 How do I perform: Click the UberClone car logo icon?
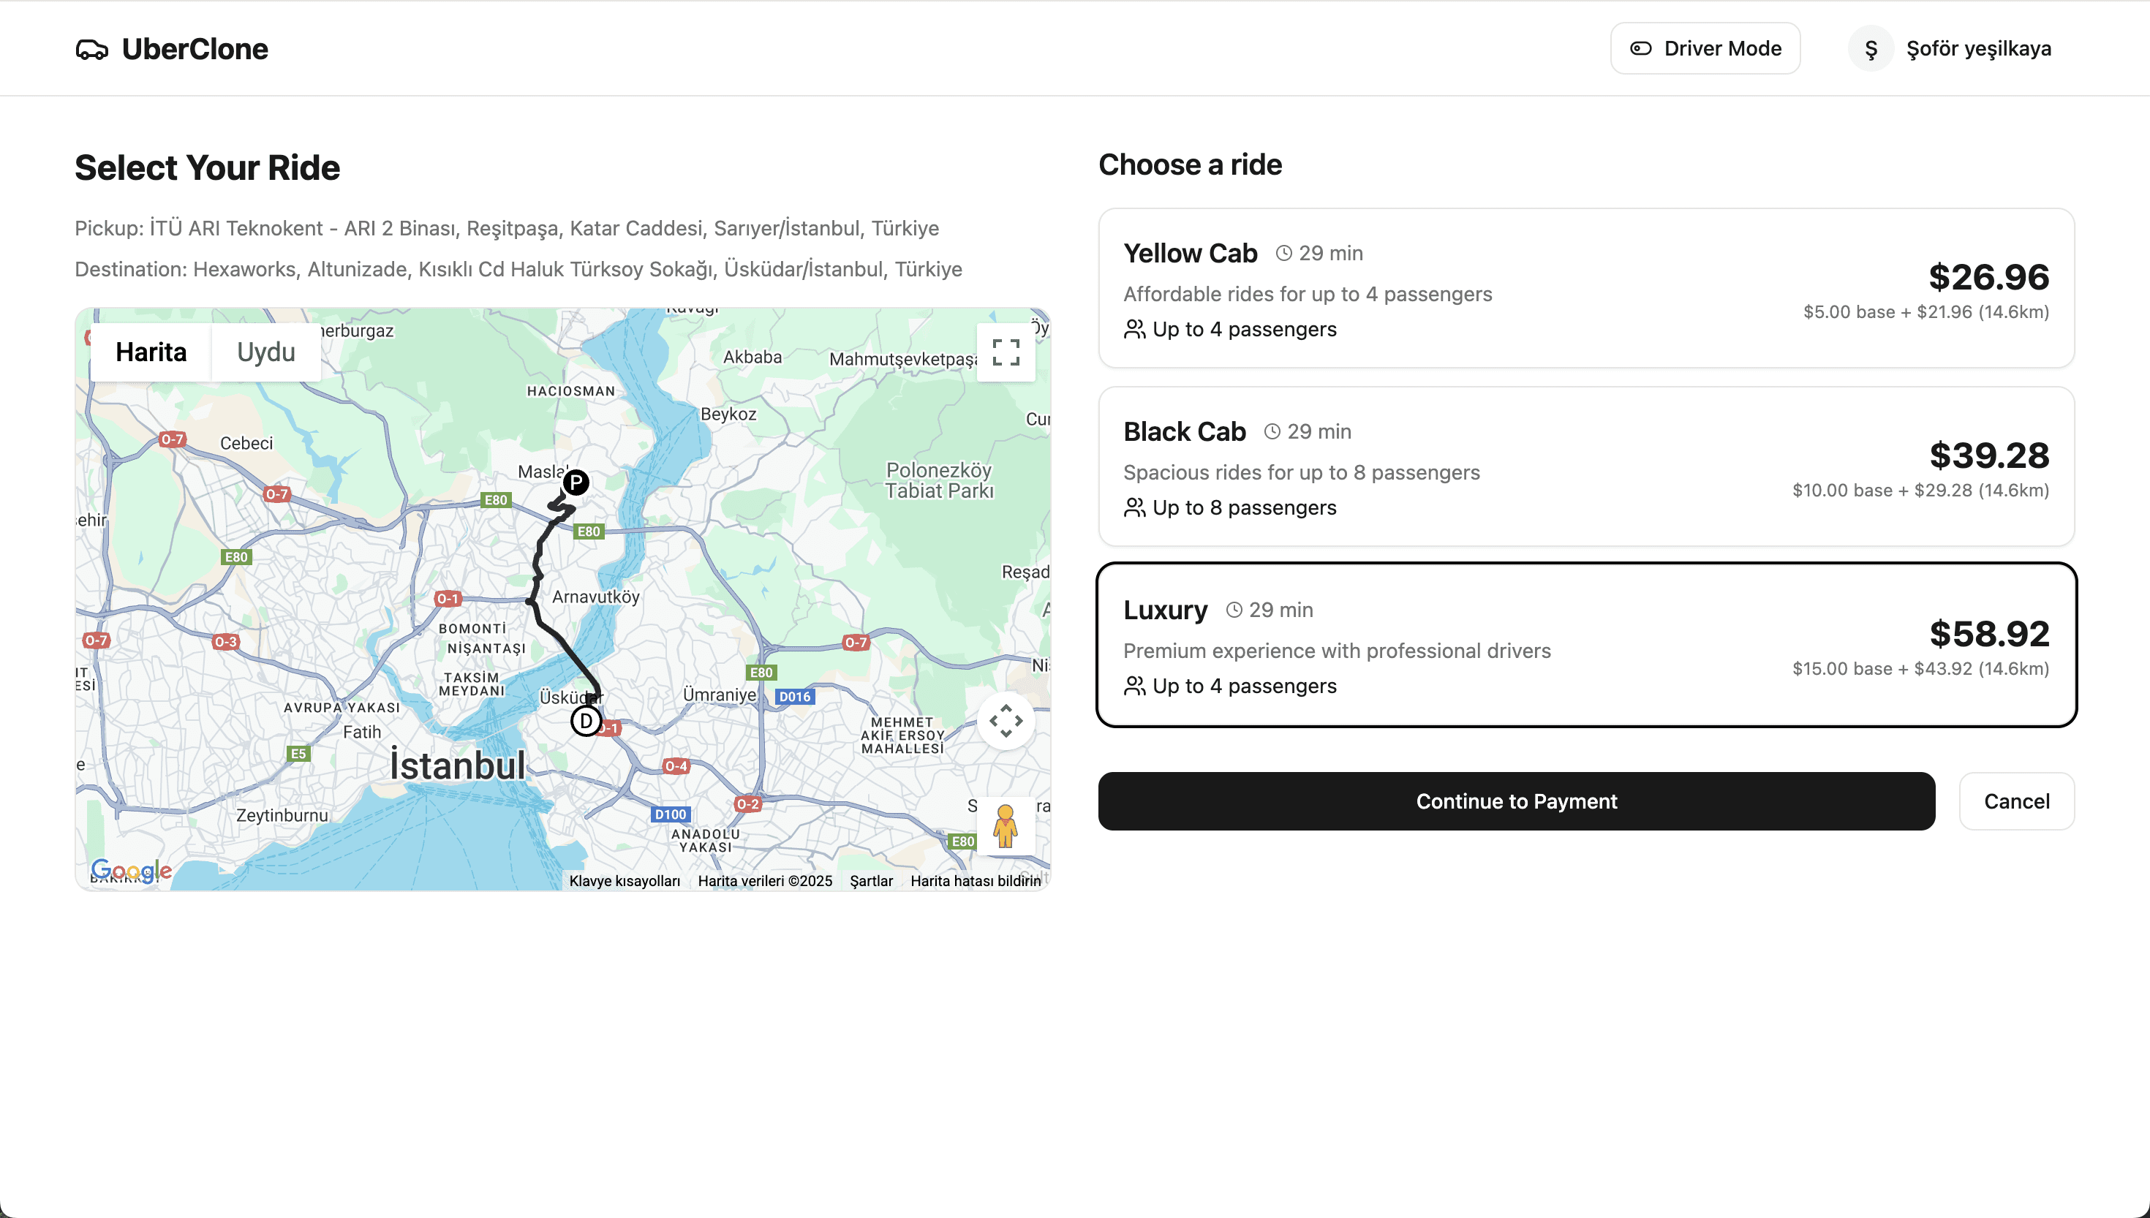pyautogui.click(x=91, y=50)
